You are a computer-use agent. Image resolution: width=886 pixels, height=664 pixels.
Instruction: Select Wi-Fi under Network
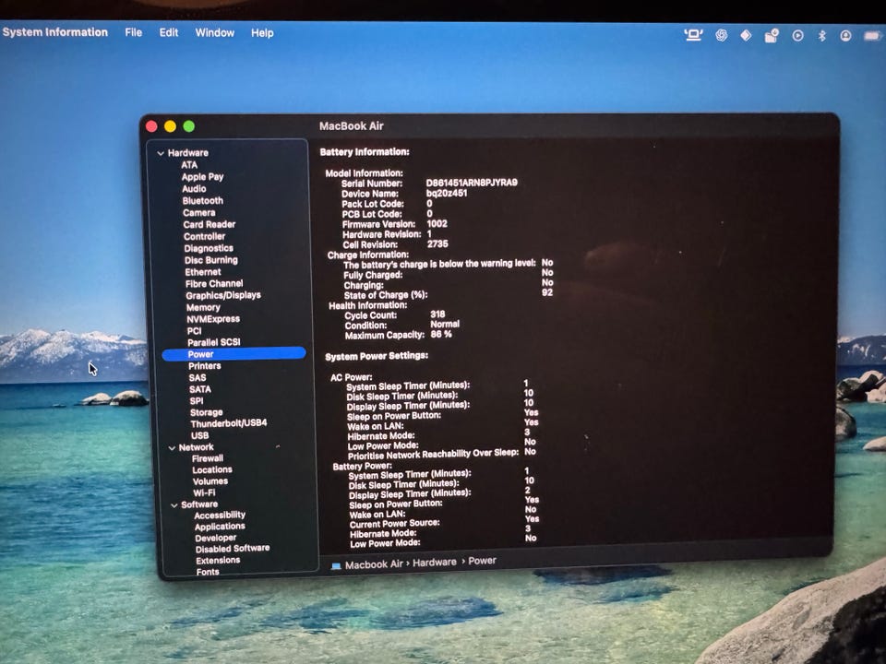point(204,492)
